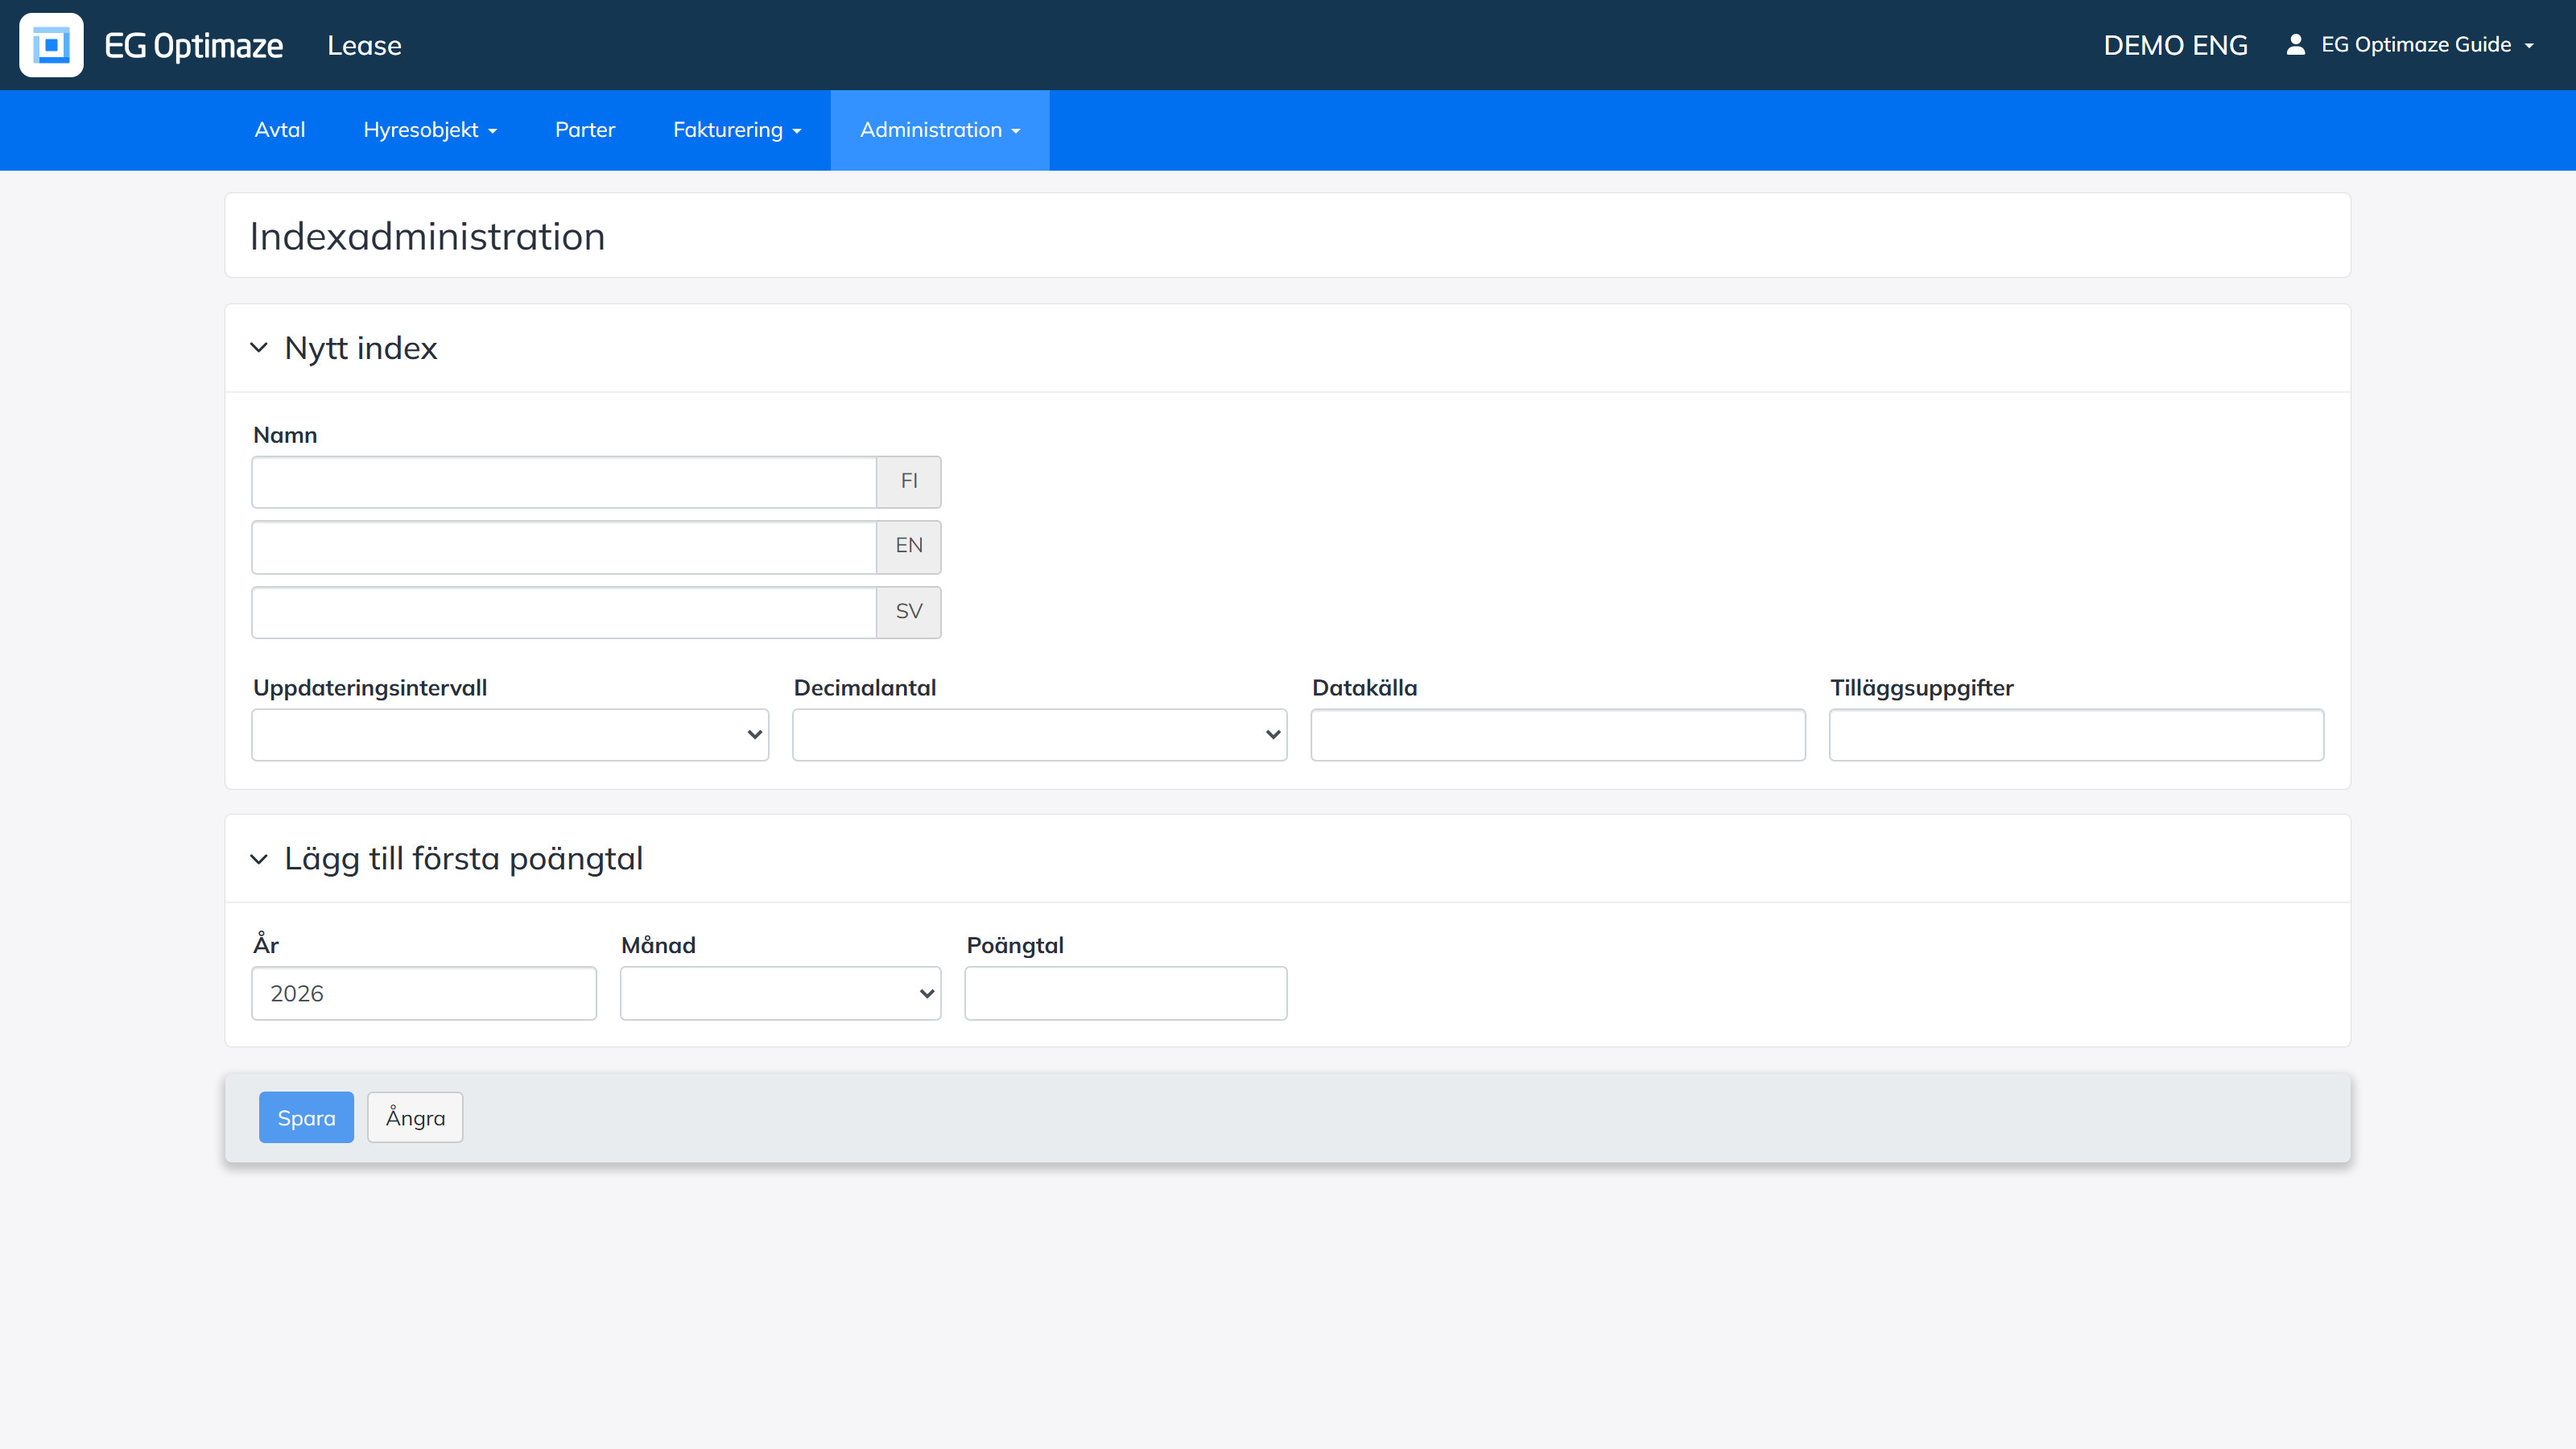The image size is (2576, 1449).
Task: Save the index with Spara
Action: [x=306, y=1117]
